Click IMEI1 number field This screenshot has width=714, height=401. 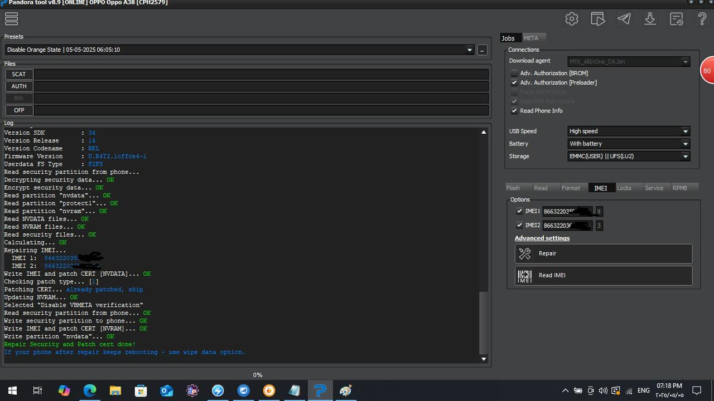[x=568, y=212]
